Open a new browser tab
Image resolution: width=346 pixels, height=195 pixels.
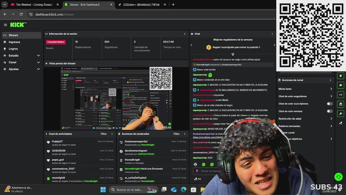point(173,4)
